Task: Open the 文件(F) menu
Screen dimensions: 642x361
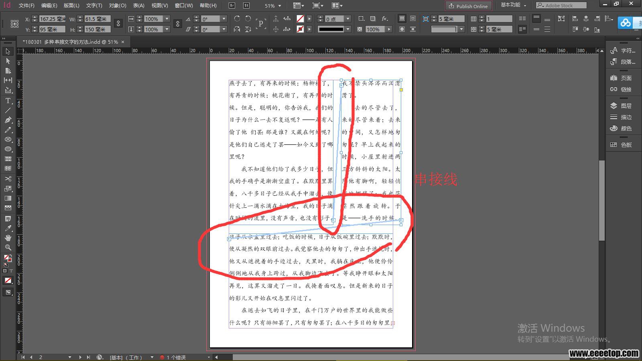Action: click(26, 6)
